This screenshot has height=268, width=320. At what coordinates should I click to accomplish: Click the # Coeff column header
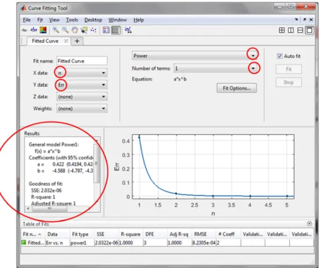click(x=228, y=234)
